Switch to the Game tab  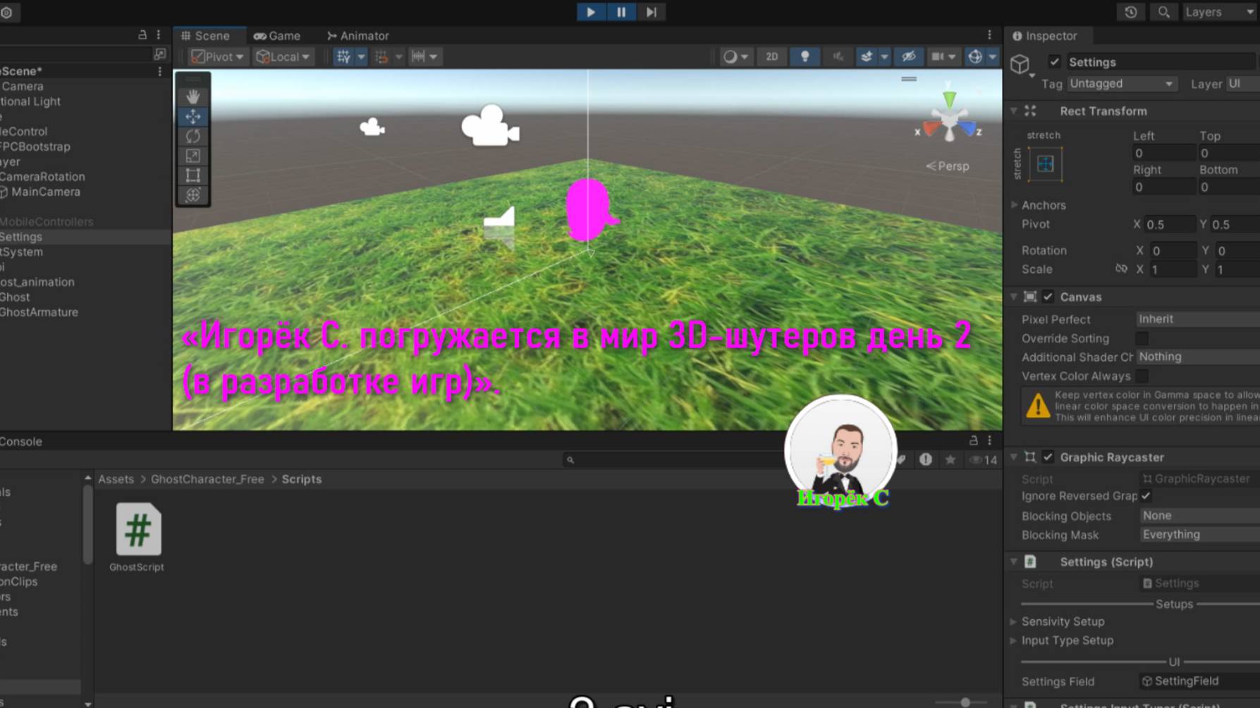278,35
